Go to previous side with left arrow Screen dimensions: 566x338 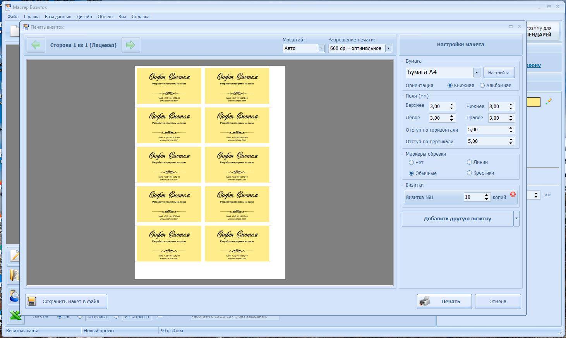tap(36, 45)
